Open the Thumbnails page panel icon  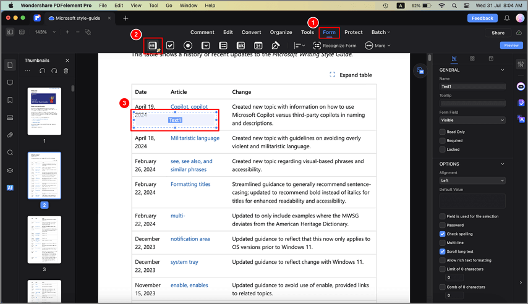coord(10,65)
